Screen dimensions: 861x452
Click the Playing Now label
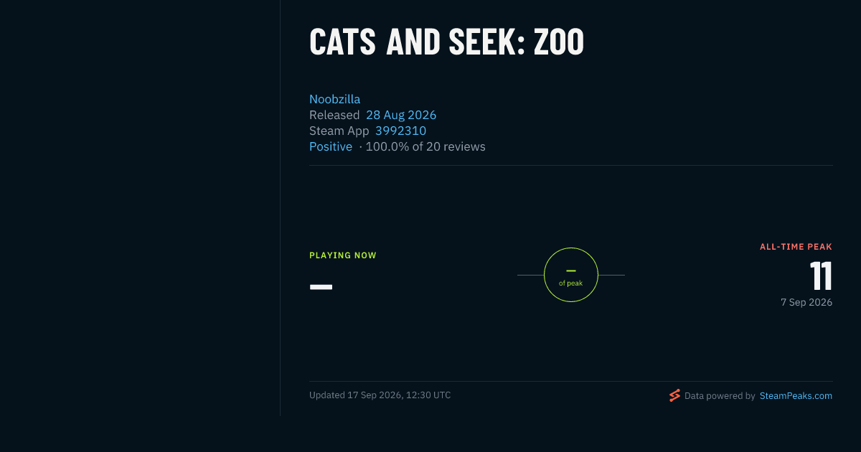pos(343,255)
